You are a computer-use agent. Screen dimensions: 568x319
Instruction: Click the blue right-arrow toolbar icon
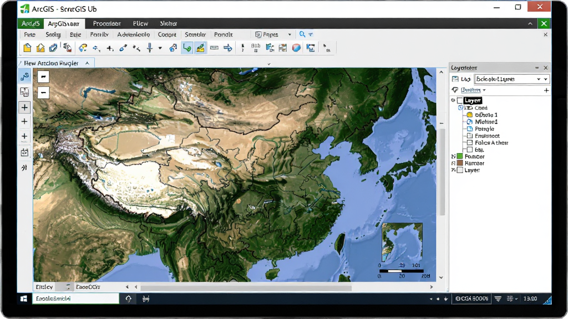click(x=228, y=48)
